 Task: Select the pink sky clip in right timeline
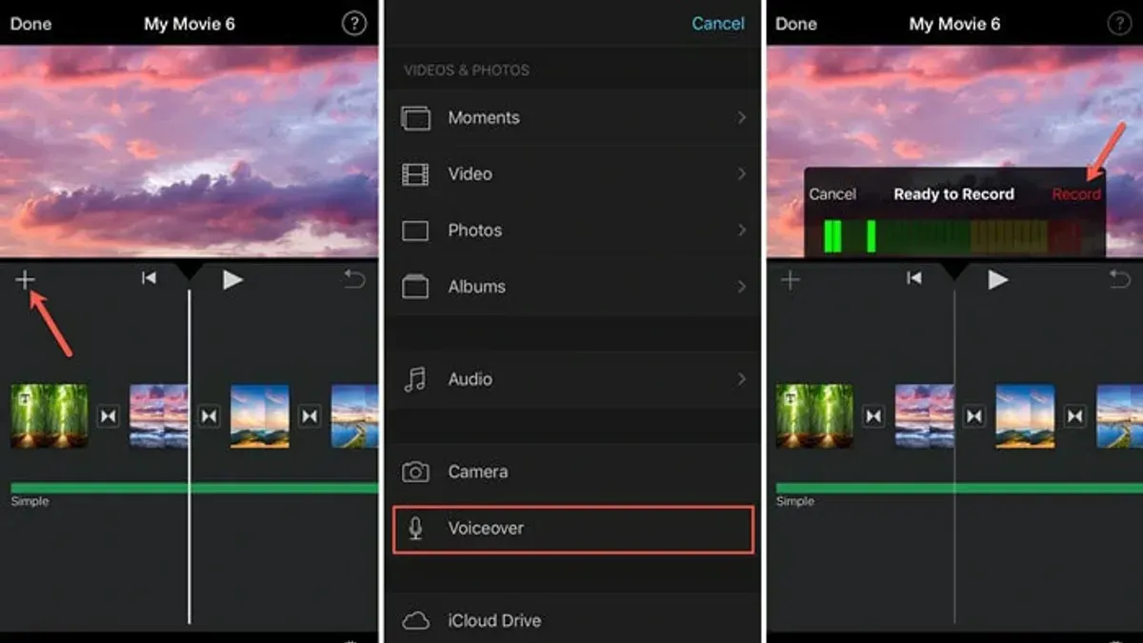click(924, 416)
